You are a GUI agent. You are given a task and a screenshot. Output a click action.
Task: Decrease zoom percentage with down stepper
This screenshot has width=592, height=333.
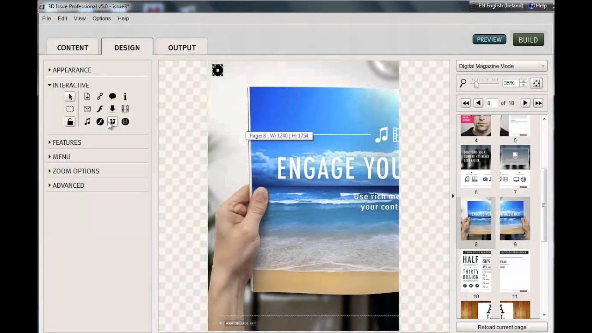click(523, 86)
